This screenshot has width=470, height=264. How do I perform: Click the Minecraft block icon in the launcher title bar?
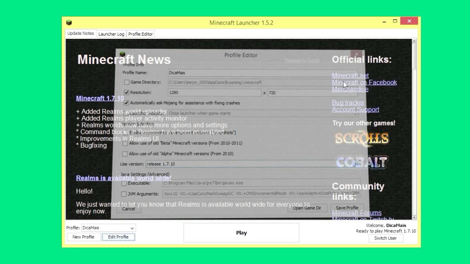69,23
